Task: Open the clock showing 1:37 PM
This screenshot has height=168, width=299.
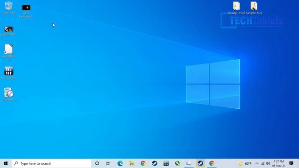Action: [279, 163]
